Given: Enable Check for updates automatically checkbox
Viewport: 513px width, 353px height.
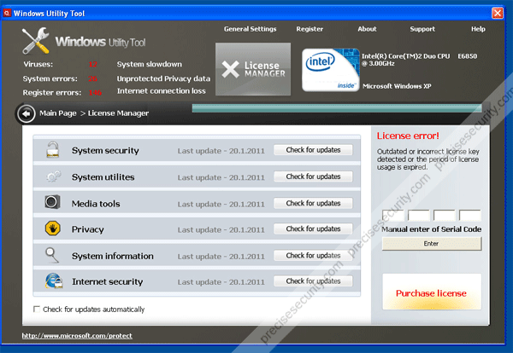Looking at the screenshot, I should click(x=37, y=309).
